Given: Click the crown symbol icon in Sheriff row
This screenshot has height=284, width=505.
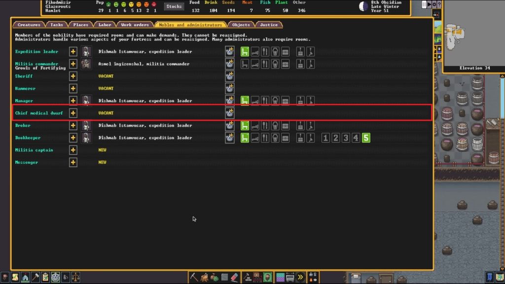Looking at the screenshot, I should point(230,76).
